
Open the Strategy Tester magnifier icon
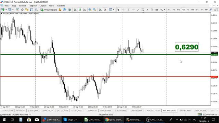(x=36, y=10)
